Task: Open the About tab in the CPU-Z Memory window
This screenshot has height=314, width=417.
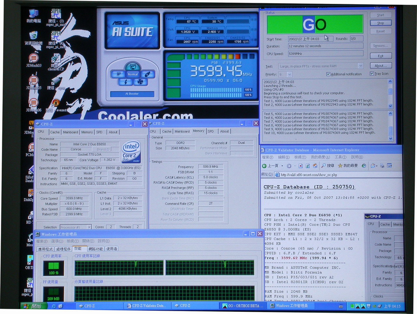Action: click(x=224, y=131)
